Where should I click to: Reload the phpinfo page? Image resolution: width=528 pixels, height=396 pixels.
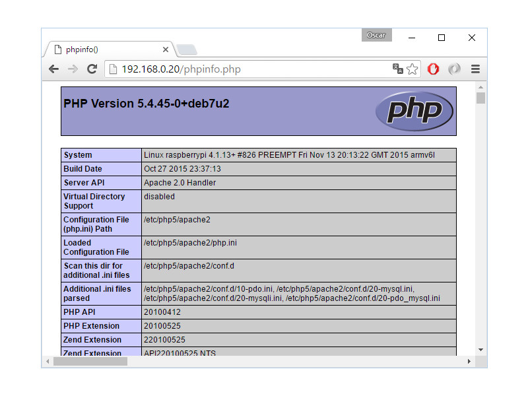click(x=92, y=69)
